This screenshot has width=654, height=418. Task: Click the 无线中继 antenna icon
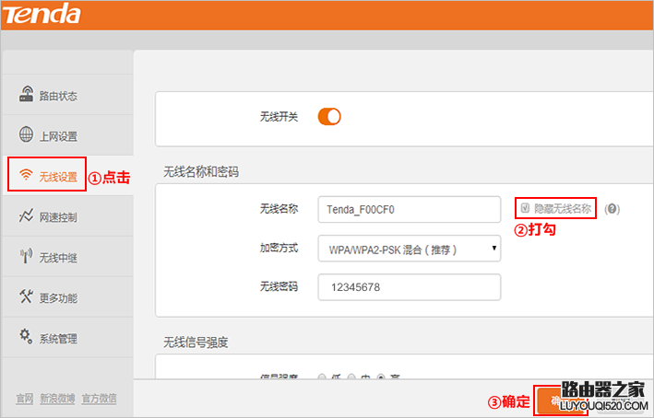point(26,257)
